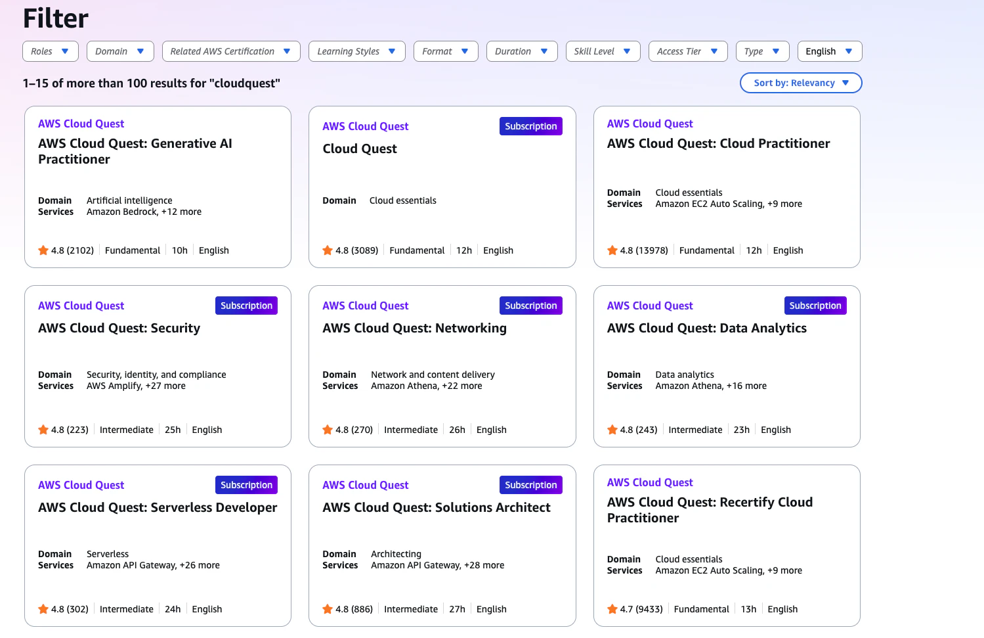The height and width of the screenshot is (638, 984).
Task: Open the Format filter dropdown
Action: (x=446, y=51)
